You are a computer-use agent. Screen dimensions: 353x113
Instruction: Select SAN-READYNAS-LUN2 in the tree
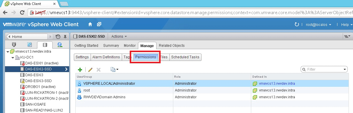pos(44,110)
